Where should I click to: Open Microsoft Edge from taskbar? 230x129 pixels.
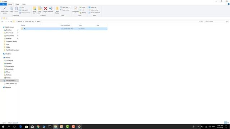pyautogui.click(x=20, y=126)
